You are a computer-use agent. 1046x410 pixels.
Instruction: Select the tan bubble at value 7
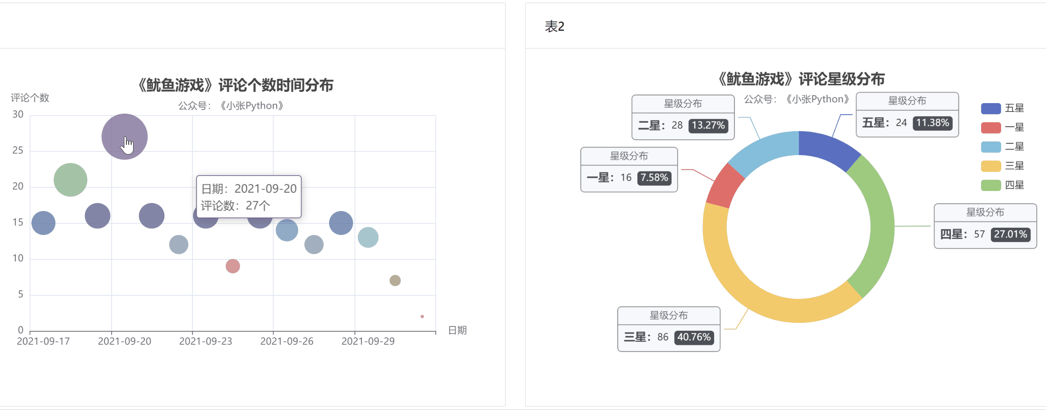point(395,281)
